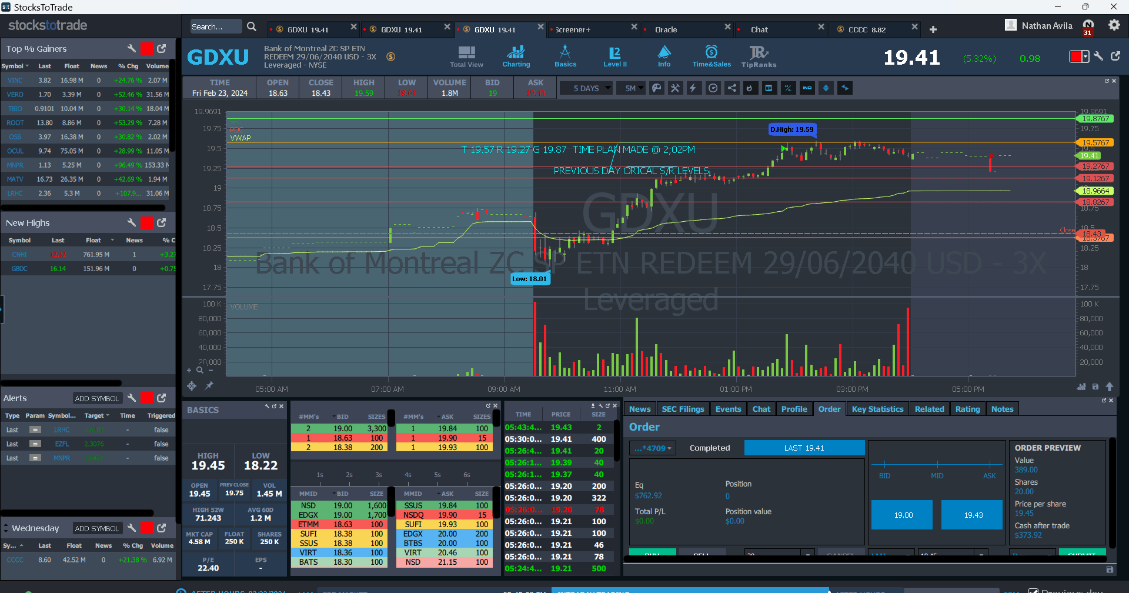Open the account *4709 dropdown

[x=653, y=448]
